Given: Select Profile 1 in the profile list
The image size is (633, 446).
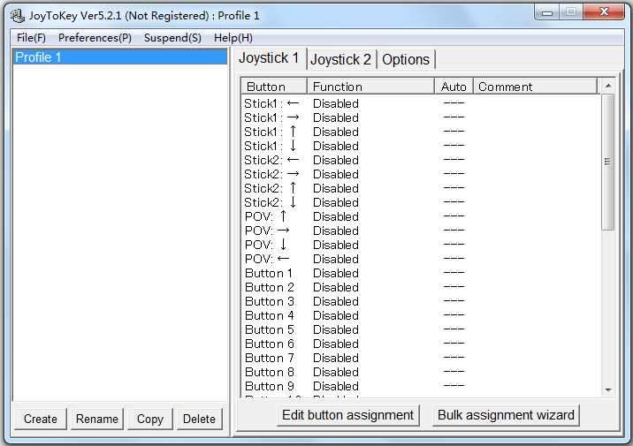Looking at the screenshot, I should pyautogui.click(x=119, y=57).
